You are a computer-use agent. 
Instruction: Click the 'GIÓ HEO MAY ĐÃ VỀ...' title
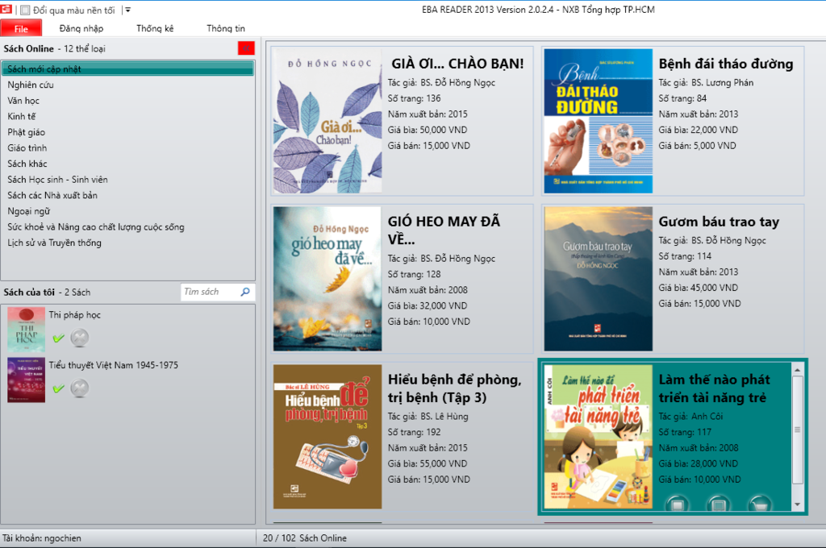444,230
